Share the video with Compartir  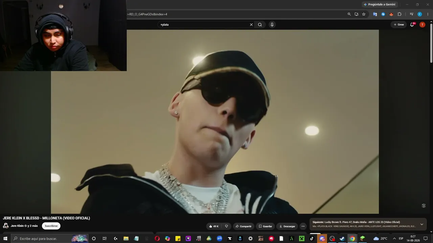(x=244, y=226)
